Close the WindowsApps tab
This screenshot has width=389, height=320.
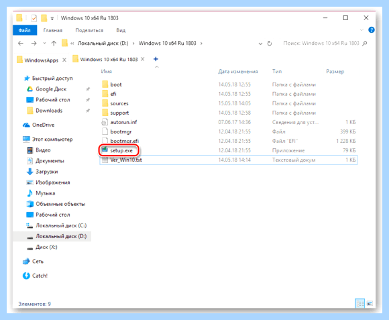[64, 60]
